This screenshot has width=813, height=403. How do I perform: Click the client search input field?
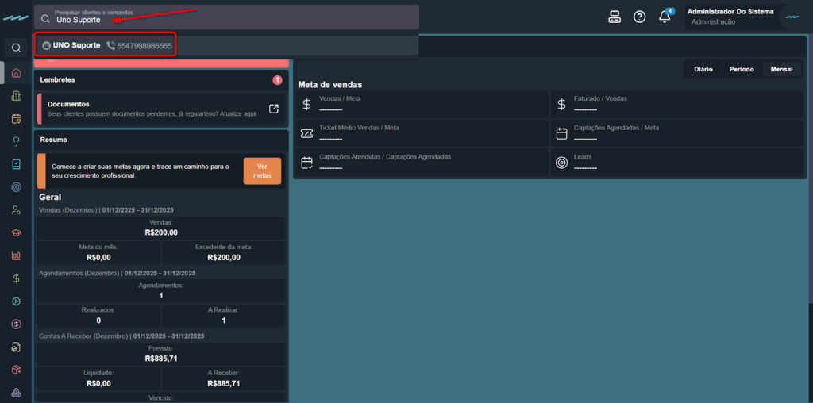(x=230, y=19)
